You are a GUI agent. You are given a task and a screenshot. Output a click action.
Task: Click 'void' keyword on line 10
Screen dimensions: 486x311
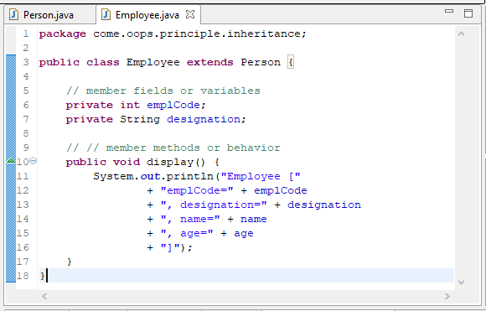click(x=127, y=162)
